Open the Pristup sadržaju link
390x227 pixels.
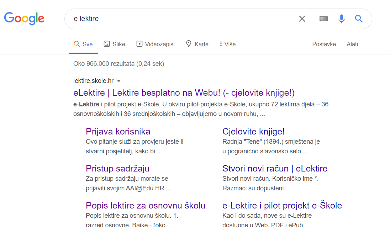coord(117,168)
